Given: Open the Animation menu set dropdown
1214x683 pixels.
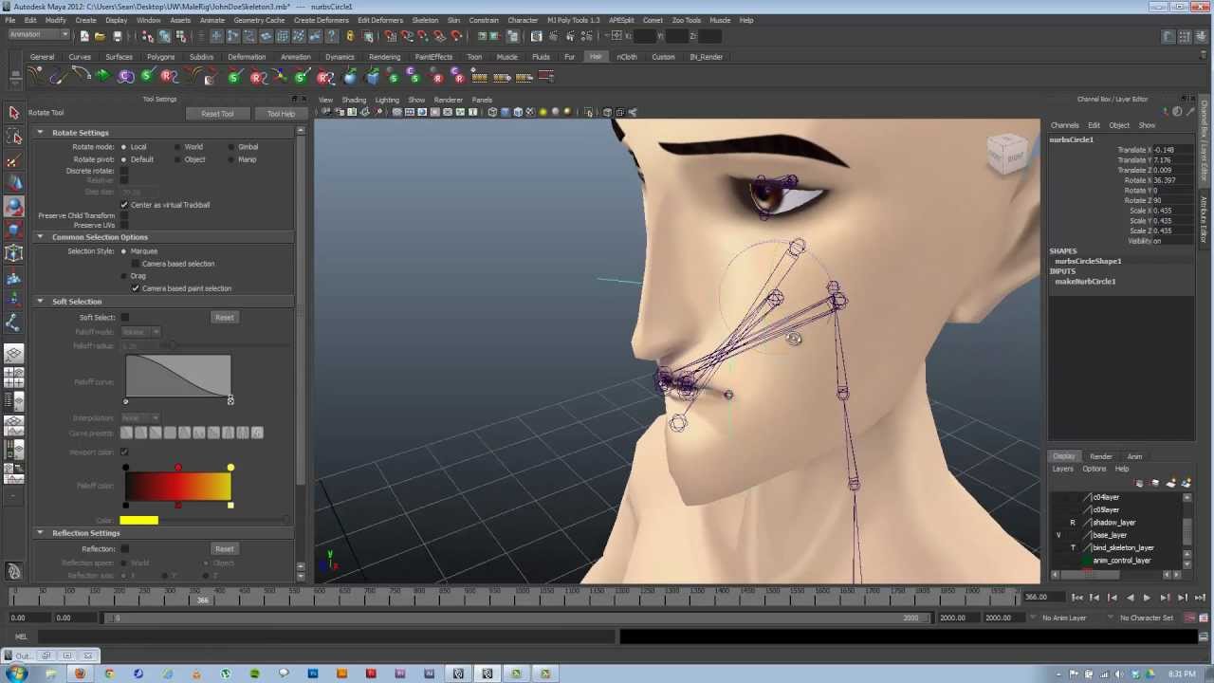Looking at the screenshot, I should [x=38, y=35].
